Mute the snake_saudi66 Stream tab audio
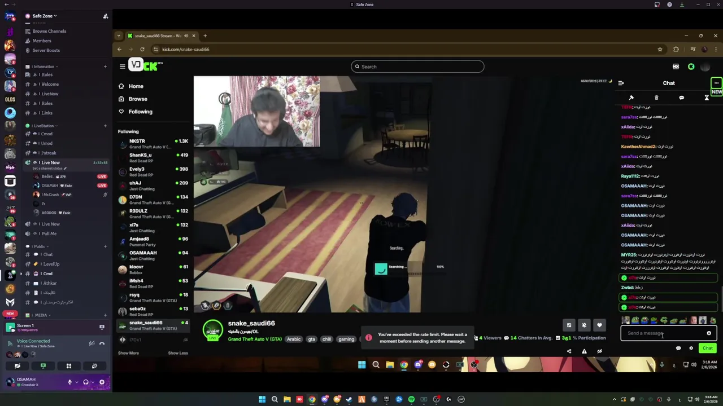This screenshot has height=406, width=723. click(186, 36)
